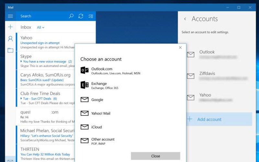Image resolution: width=259 pixels, height=162 pixels.
Task: Click envelope icon beside iCloud
Action: click(x=84, y=127)
